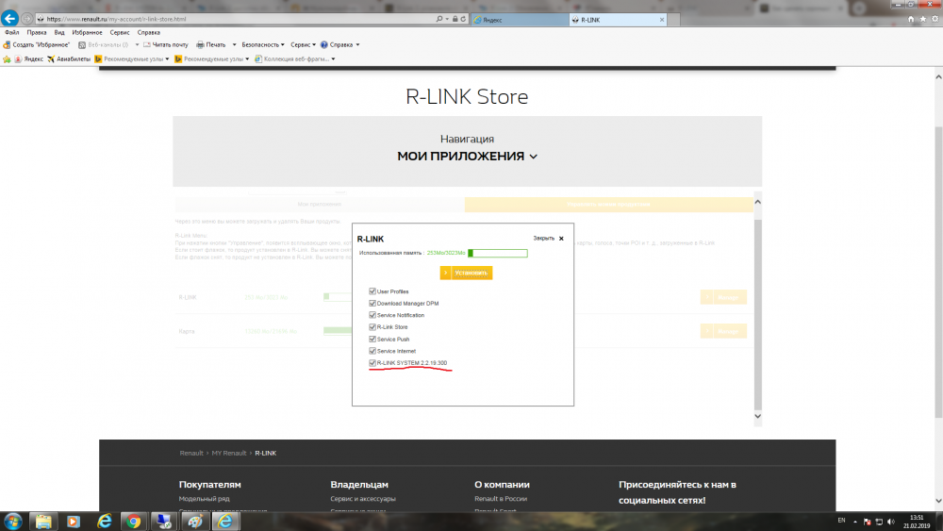Image resolution: width=943 pixels, height=531 pixels.
Task: Click the page scrollbar up arrow
Action: click(x=938, y=77)
